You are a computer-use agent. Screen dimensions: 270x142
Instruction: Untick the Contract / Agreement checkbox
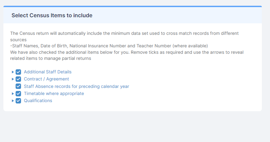point(18,79)
